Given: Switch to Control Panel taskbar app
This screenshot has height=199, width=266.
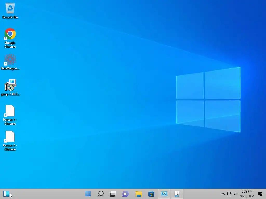Looking at the screenshot, I should (x=164, y=194).
